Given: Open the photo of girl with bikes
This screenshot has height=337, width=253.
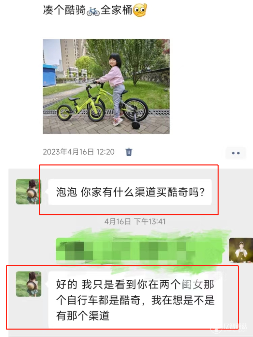Looking at the screenshot, I should 106,86.
